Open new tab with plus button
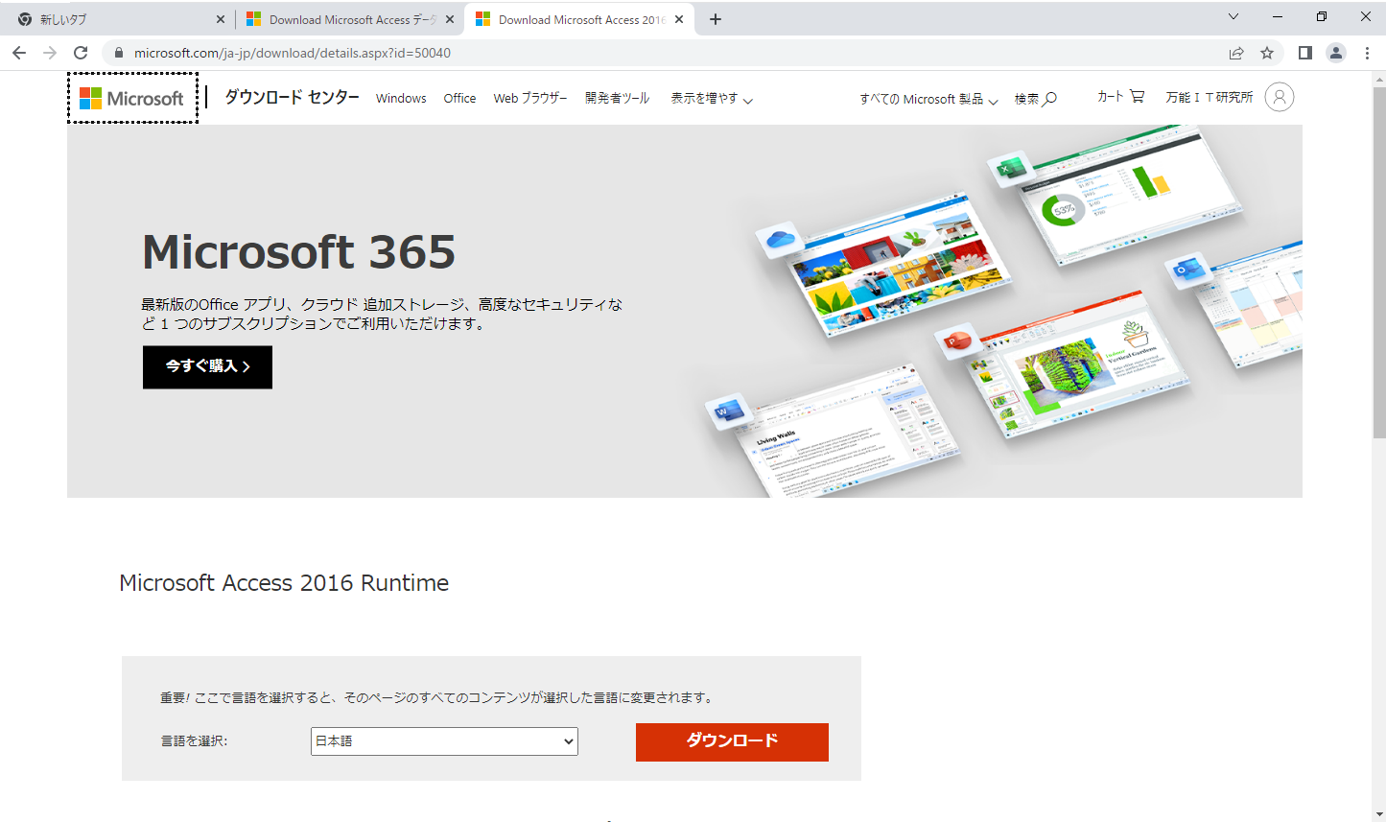This screenshot has height=822, width=1386. pyautogui.click(x=716, y=19)
